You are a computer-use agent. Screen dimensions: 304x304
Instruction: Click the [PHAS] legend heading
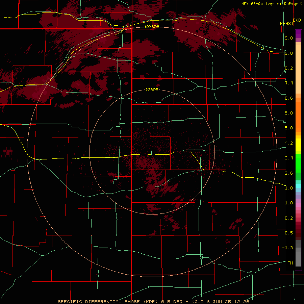(x=285, y=23)
